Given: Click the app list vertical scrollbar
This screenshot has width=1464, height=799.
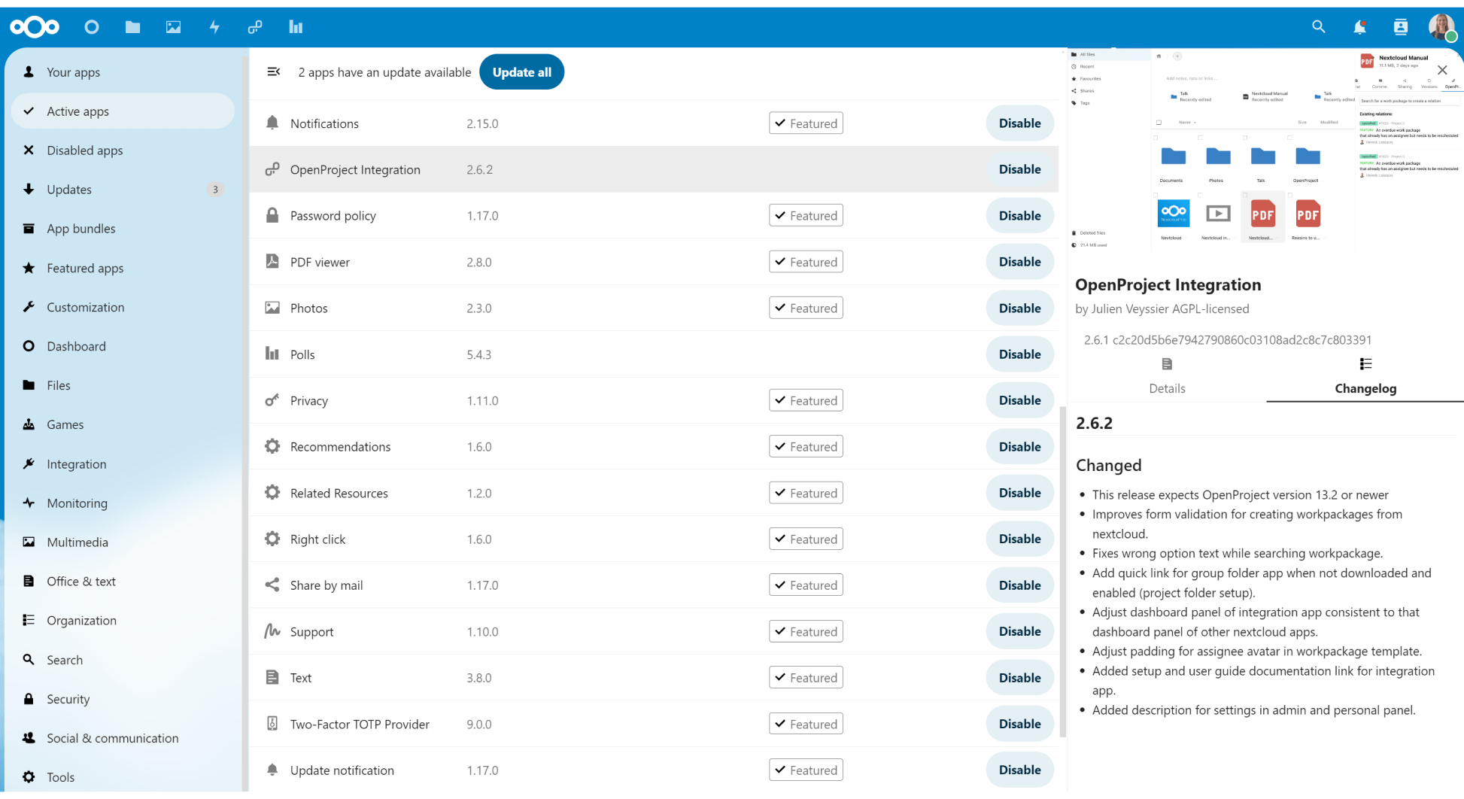Looking at the screenshot, I should point(1062,572).
